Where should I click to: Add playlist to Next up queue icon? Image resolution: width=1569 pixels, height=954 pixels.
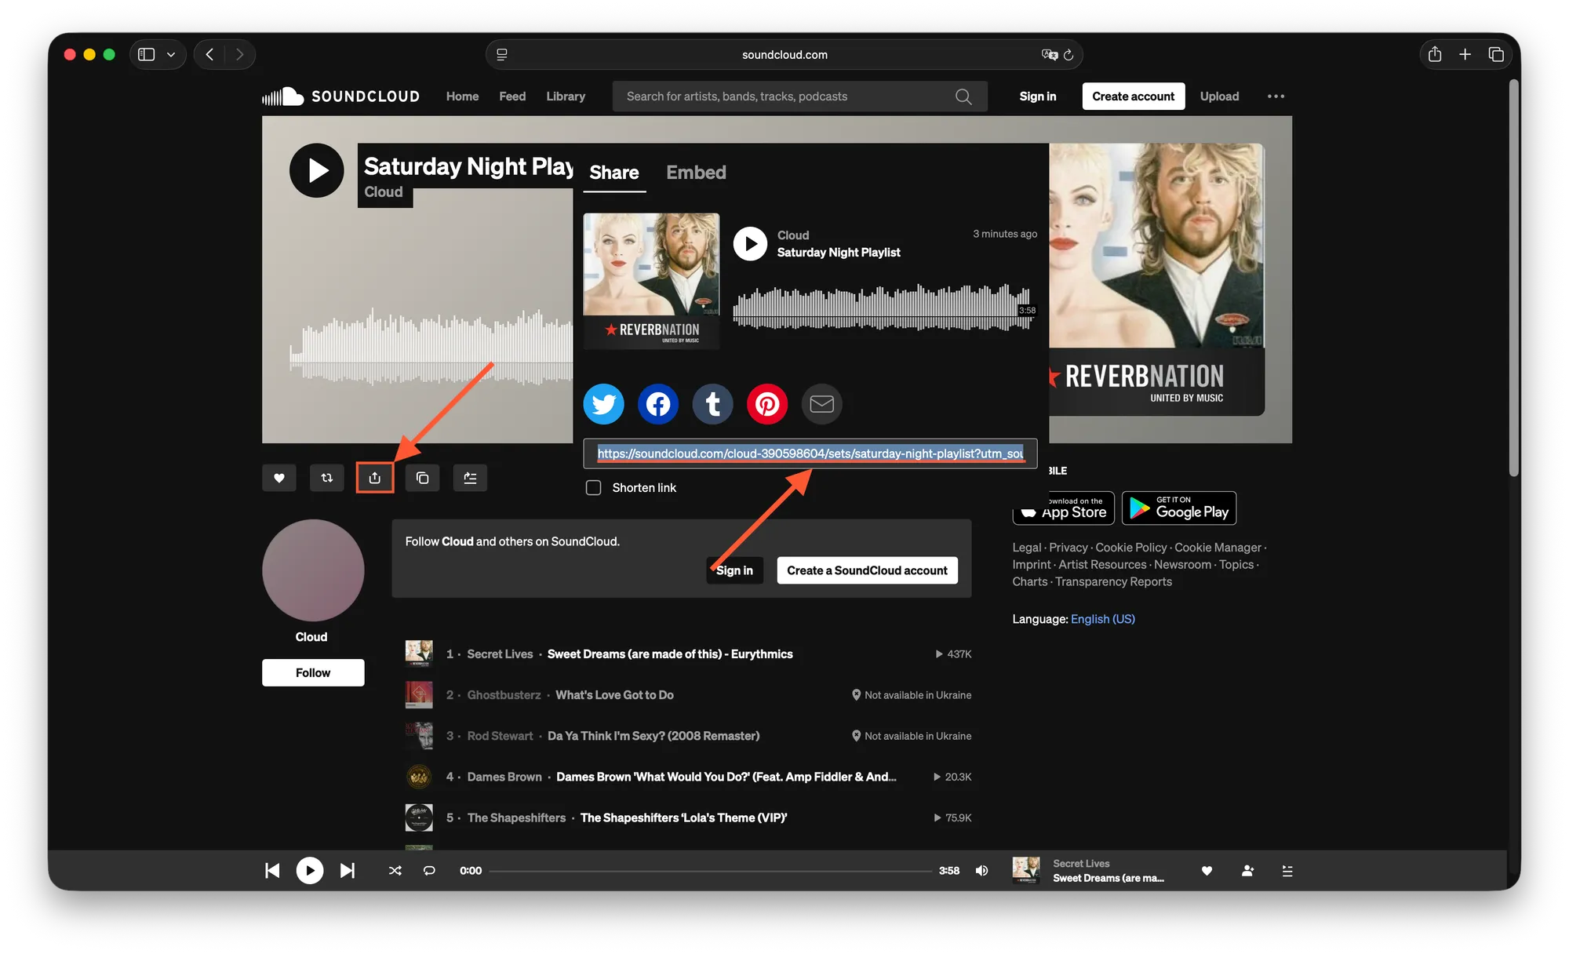coord(471,478)
